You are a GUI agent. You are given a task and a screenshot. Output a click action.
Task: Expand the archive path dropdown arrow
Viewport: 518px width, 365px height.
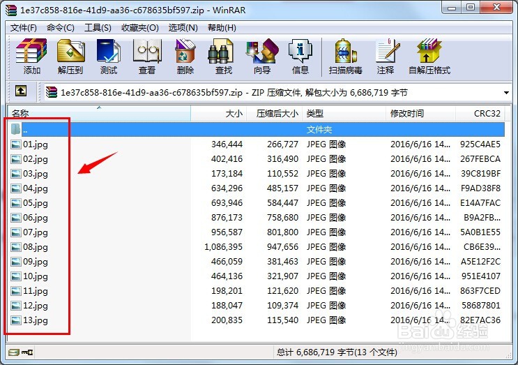click(x=506, y=93)
